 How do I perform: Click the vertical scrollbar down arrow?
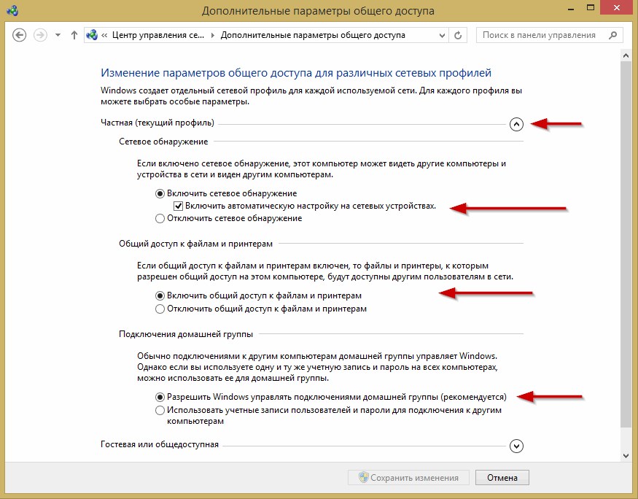pos(626,455)
